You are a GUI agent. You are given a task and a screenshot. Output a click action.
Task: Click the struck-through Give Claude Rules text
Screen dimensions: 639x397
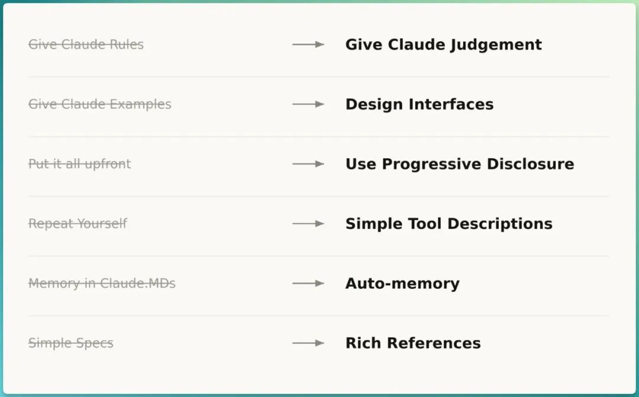click(86, 44)
